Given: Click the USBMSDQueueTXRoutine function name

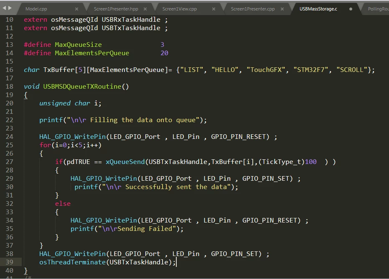Looking at the screenshot, I should coord(82,87).
